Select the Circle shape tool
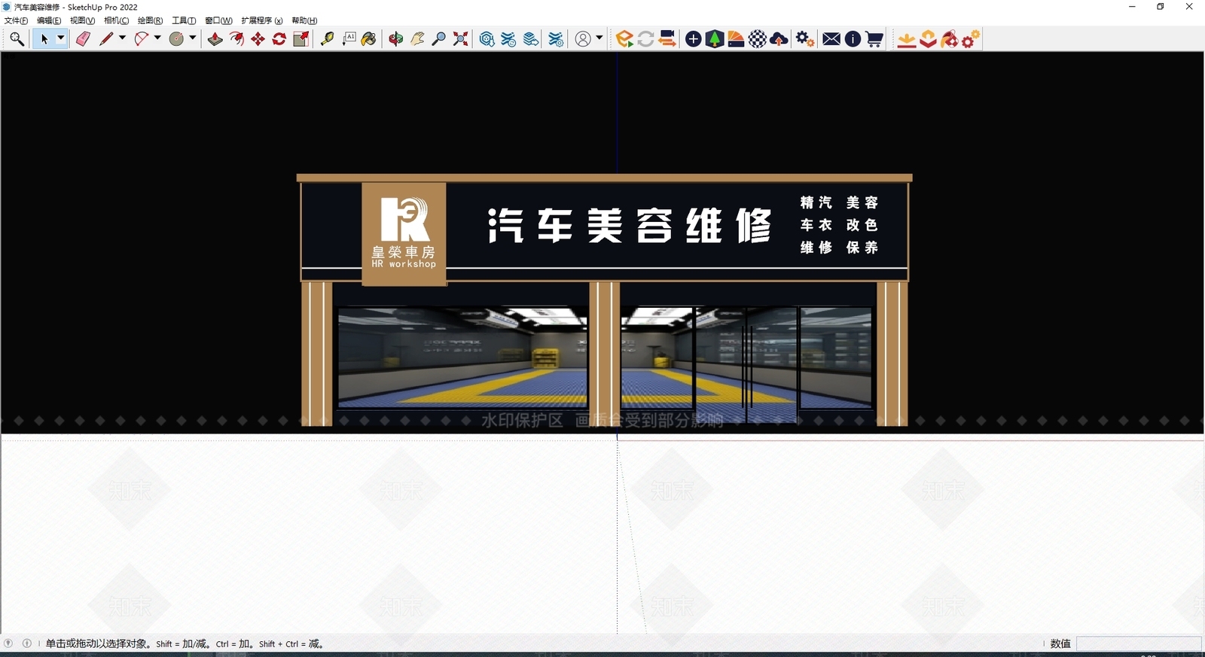Image resolution: width=1205 pixels, height=657 pixels. (176, 39)
